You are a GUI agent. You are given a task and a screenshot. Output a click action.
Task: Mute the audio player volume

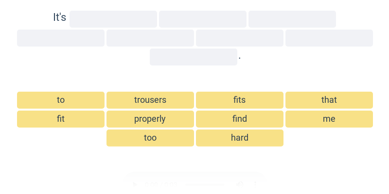239,184
